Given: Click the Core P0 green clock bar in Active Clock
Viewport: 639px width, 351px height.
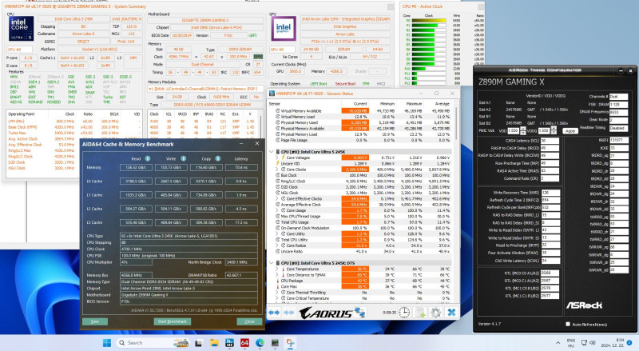Looking at the screenshot, I should (x=429, y=21).
